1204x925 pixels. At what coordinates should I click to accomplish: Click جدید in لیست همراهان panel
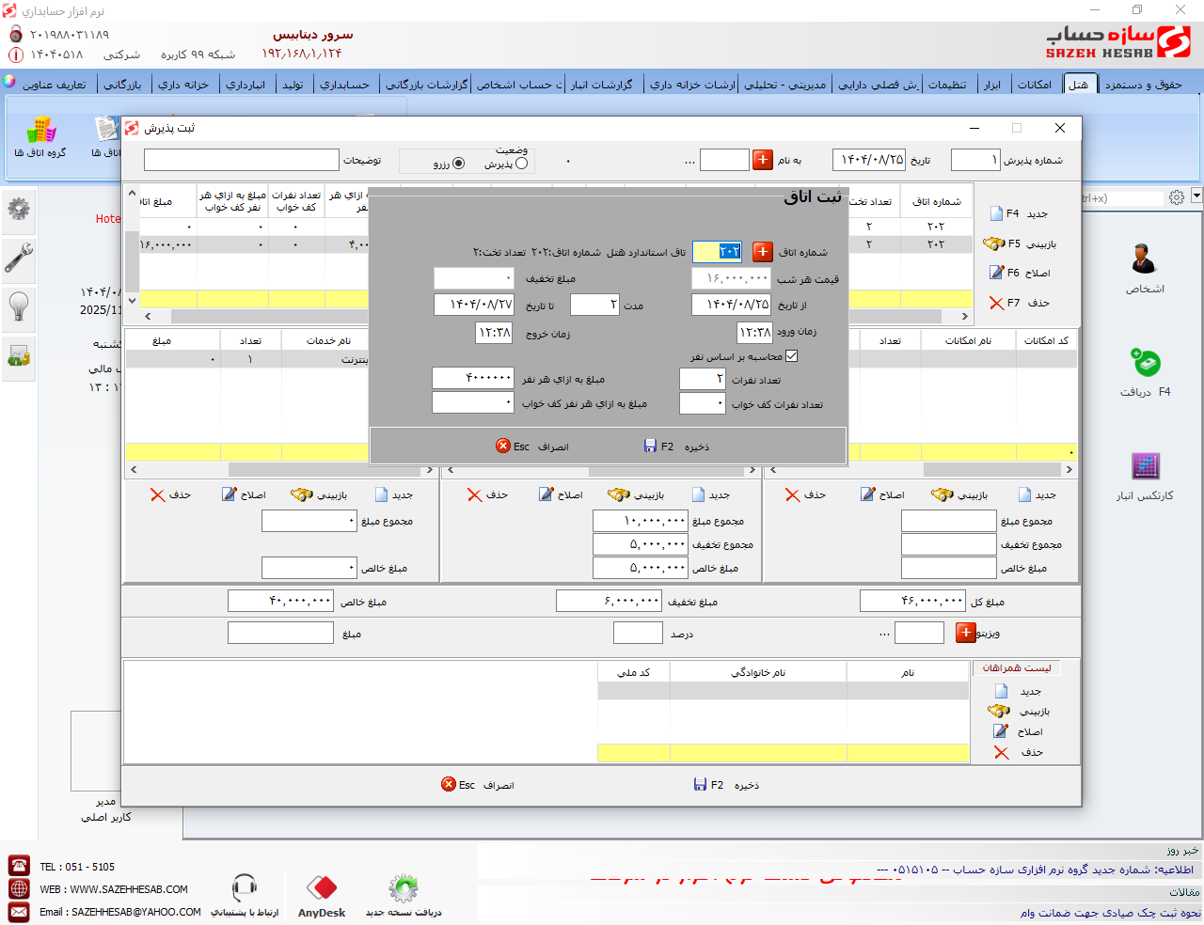[1018, 691]
